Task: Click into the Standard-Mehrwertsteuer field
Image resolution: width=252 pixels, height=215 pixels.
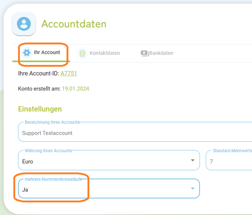Action: (229, 161)
